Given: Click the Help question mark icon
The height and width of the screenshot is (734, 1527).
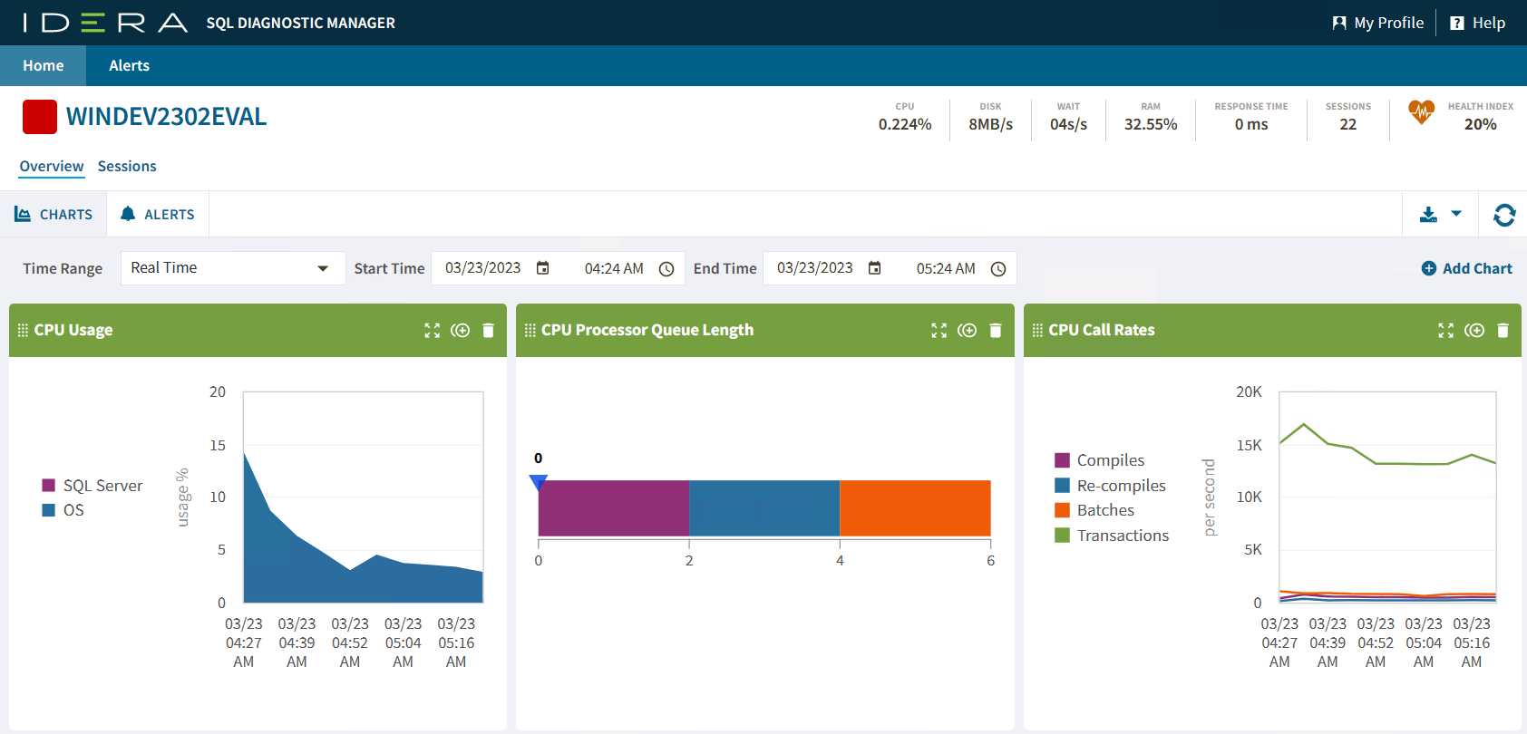Looking at the screenshot, I should click(x=1457, y=23).
